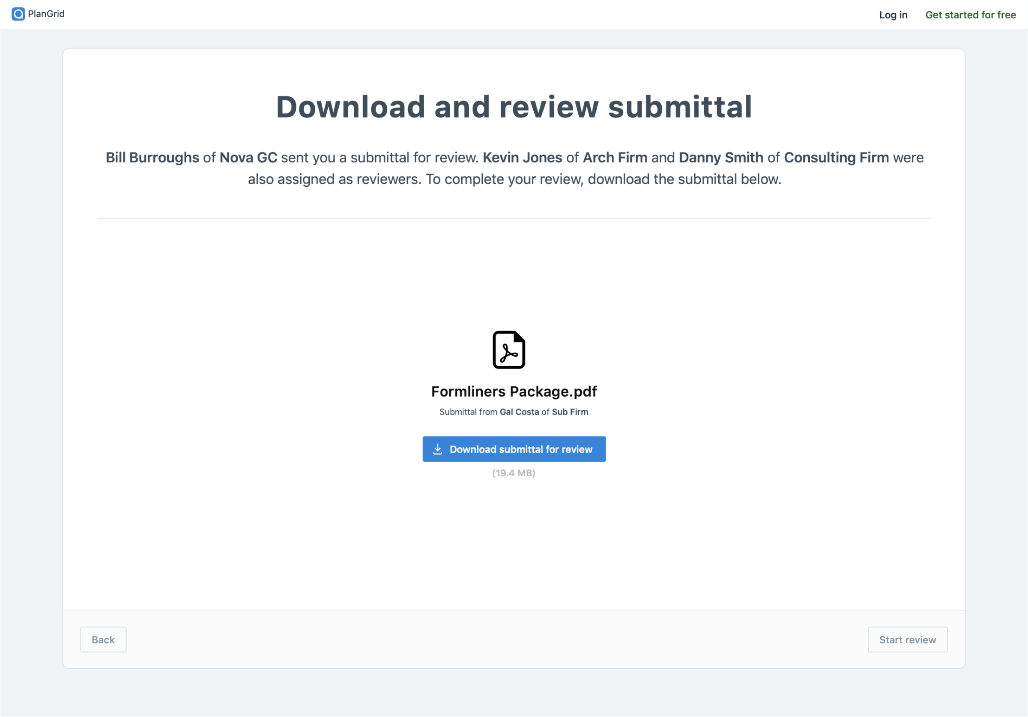This screenshot has width=1028, height=717.
Task: Click Kevin Jones of Arch Firm
Action: coord(523,157)
